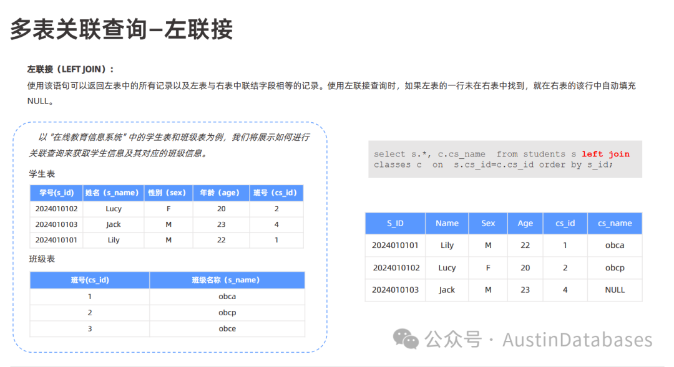674x367 pixels.
Task: Click 2024010103 in the 学生表 table
Action: [56, 224]
